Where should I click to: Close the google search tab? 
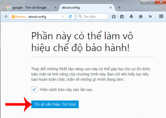point(56,7)
